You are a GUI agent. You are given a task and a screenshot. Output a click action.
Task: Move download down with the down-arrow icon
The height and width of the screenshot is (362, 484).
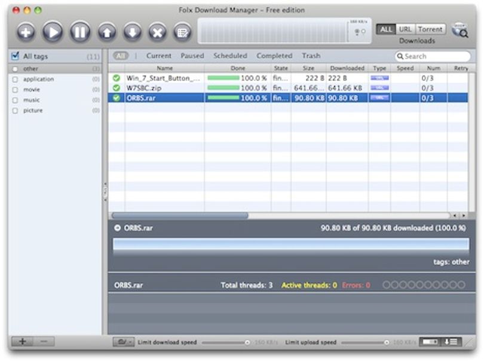coord(133,32)
